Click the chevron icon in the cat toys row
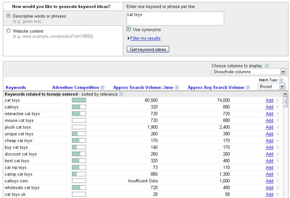 (x=277, y=100)
